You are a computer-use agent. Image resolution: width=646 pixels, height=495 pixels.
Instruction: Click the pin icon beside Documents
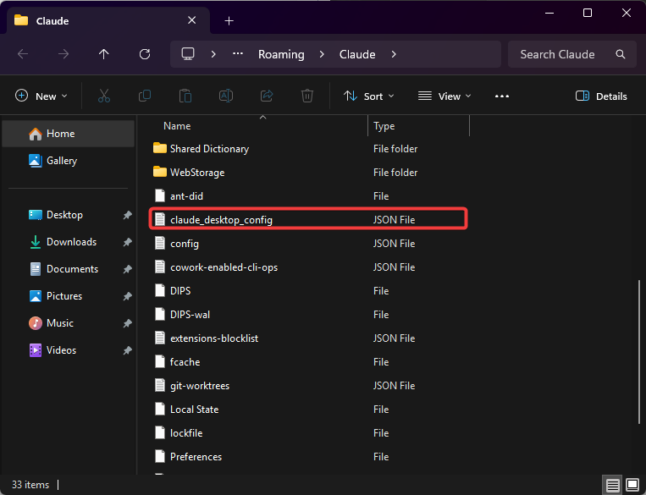(x=127, y=269)
